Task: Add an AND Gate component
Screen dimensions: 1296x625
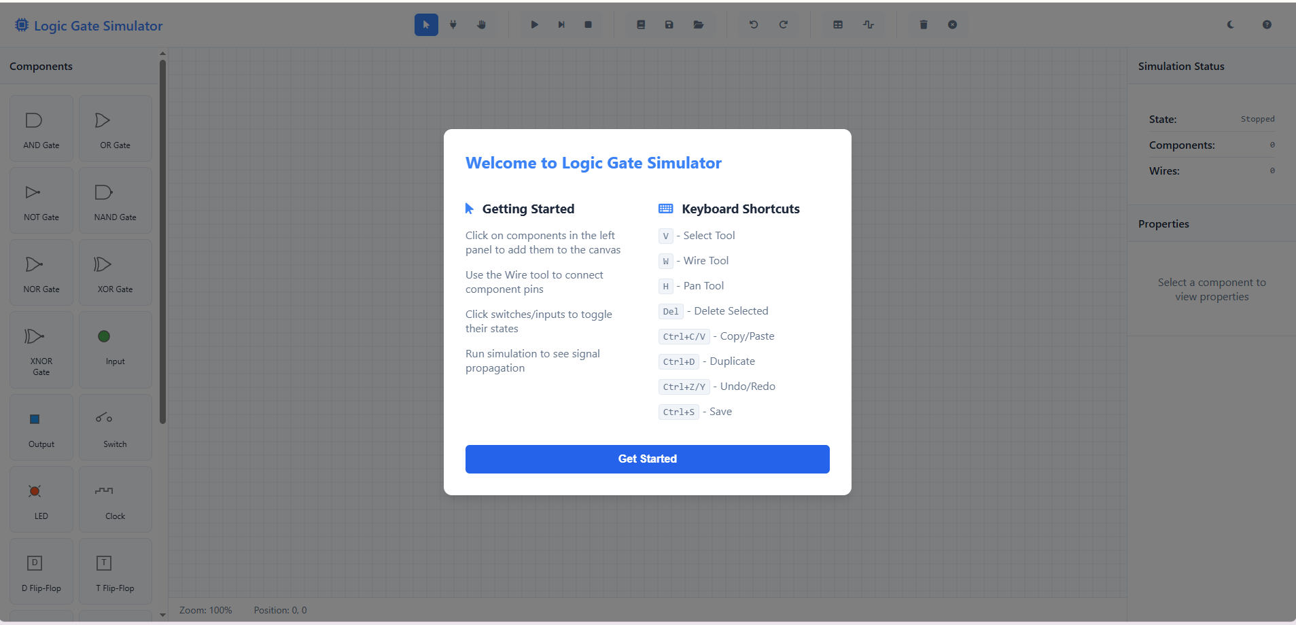Action: pyautogui.click(x=41, y=128)
